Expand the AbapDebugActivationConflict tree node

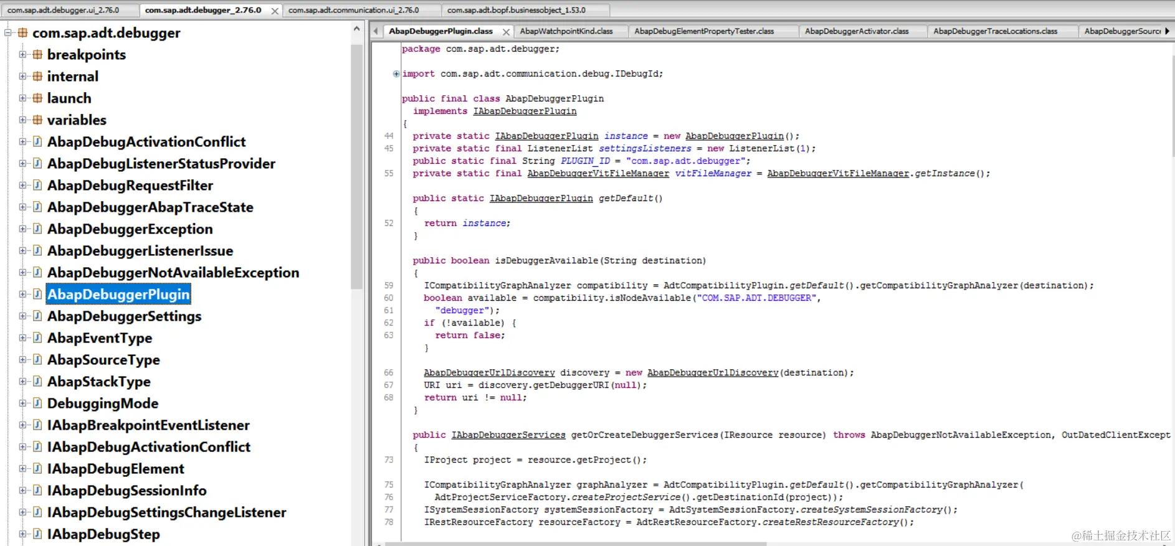click(x=22, y=142)
